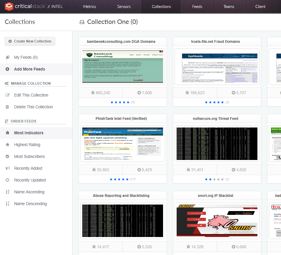Click 865,240 indicators count on bambenek card
This screenshot has width=281, height=255.
tap(101, 93)
